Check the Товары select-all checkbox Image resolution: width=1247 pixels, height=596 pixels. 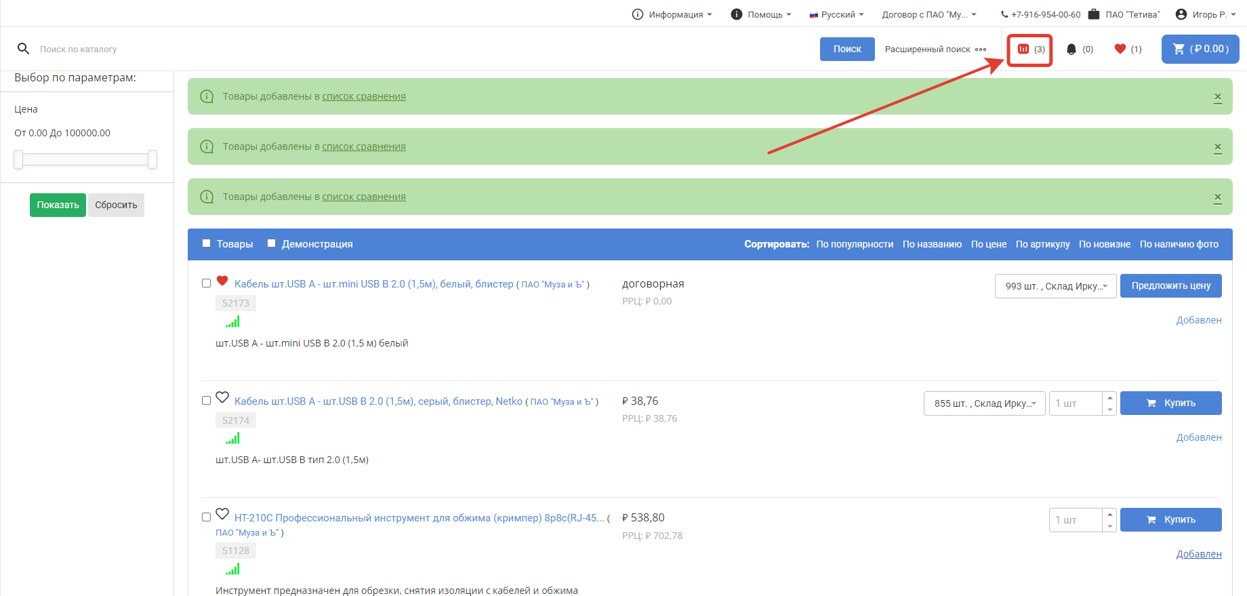pos(207,243)
